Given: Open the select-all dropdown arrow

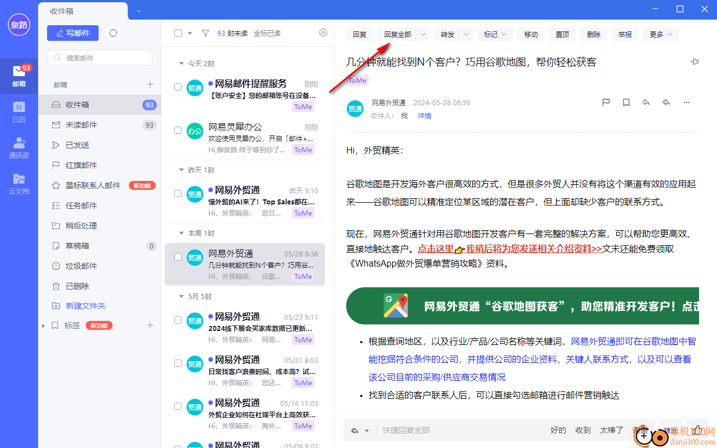Looking at the screenshot, I should 190,33.
